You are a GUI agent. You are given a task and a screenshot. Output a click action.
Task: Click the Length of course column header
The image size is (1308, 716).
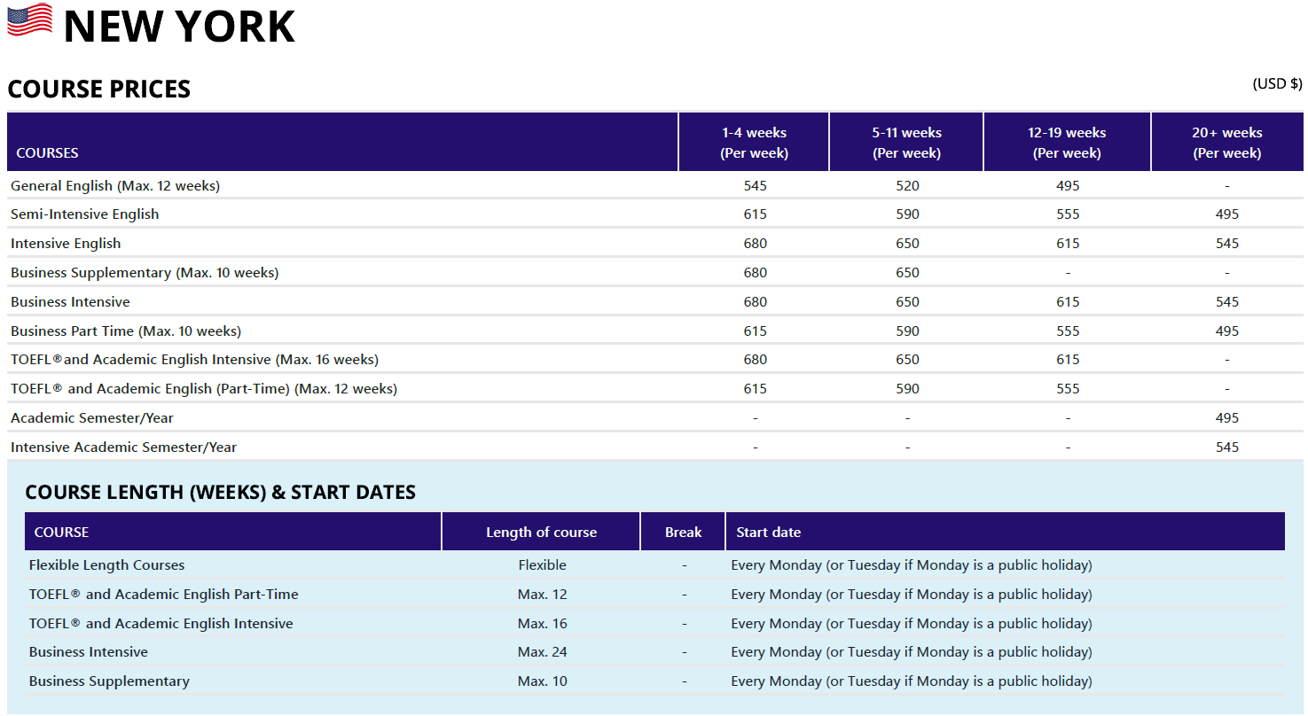pyautogui.click(x=541, y=532)
